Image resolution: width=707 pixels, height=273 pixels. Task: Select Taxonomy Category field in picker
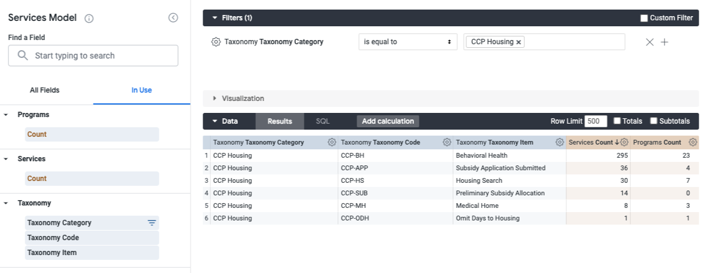(x=92, y=223)
